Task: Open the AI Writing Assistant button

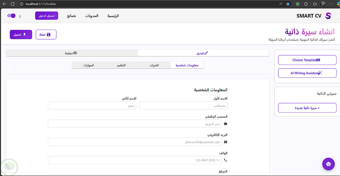Action: pyautogui.click(x=307, y=73)
